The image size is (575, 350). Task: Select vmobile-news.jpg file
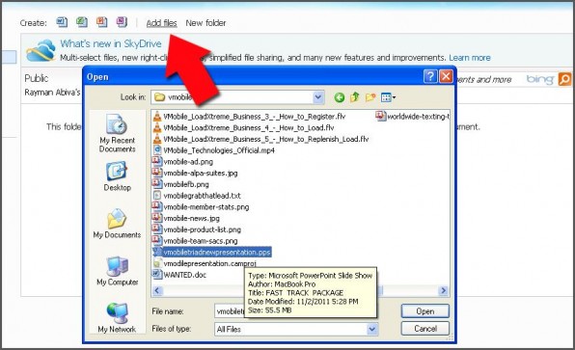[x=186, y=219]
